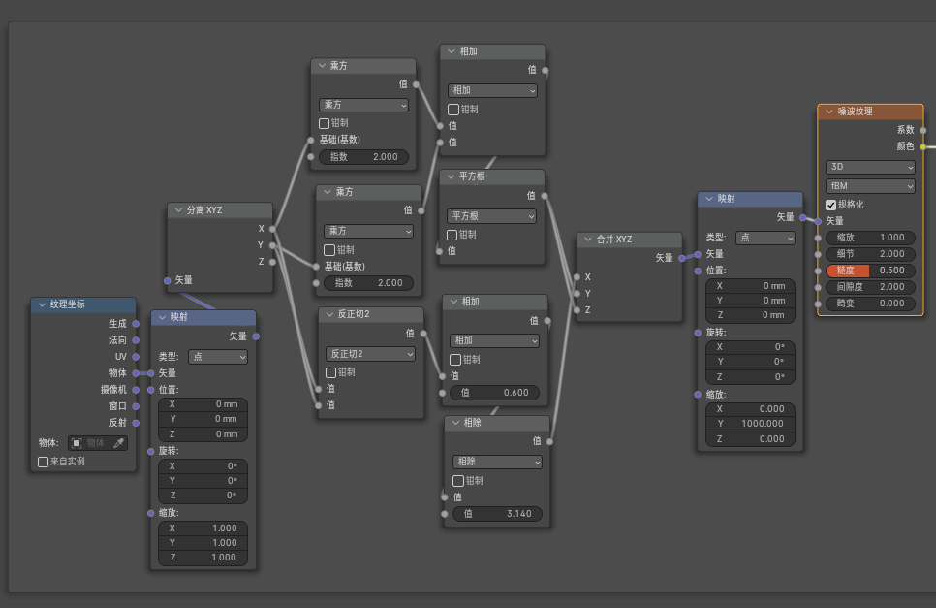Click the eyedropper icon in 纹理坐标 node

(119, 443)
